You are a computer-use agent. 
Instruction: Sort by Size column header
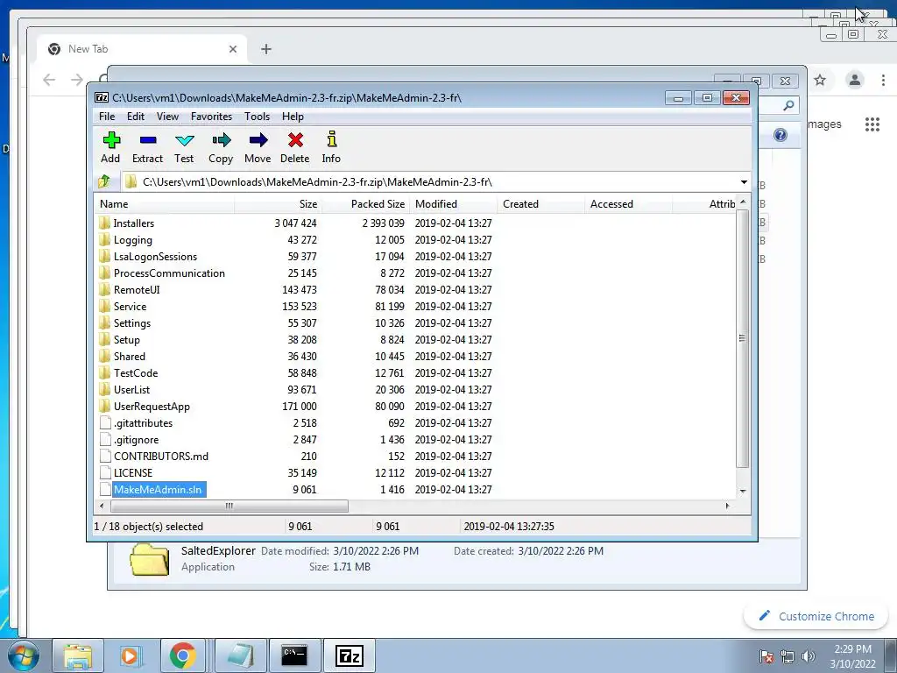[x=278, y=203]
